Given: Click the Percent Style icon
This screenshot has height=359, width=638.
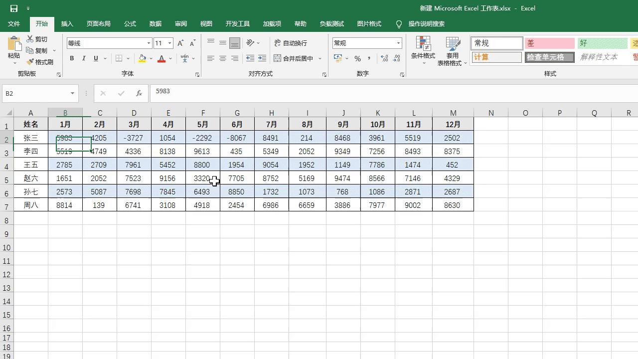Looking at the screenshot, I should (x=357, y=58).
